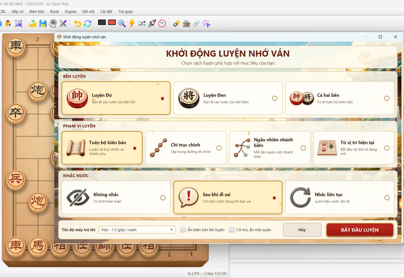The width and height of the screenshot is (404, 278).
Task: Click the 兵 piece on the board
Action: point(16,179)
